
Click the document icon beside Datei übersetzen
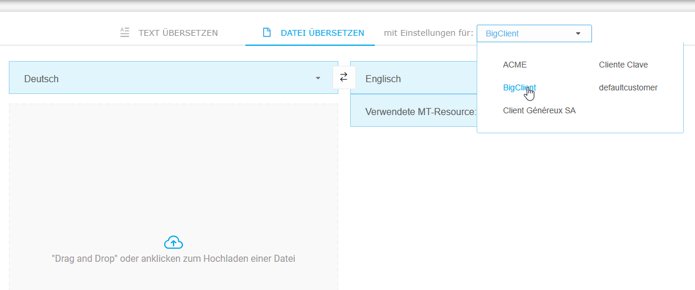[x=267, y=32]
